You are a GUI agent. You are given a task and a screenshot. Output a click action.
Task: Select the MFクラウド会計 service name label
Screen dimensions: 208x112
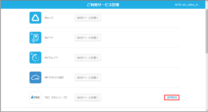click(x=54, y=77)
